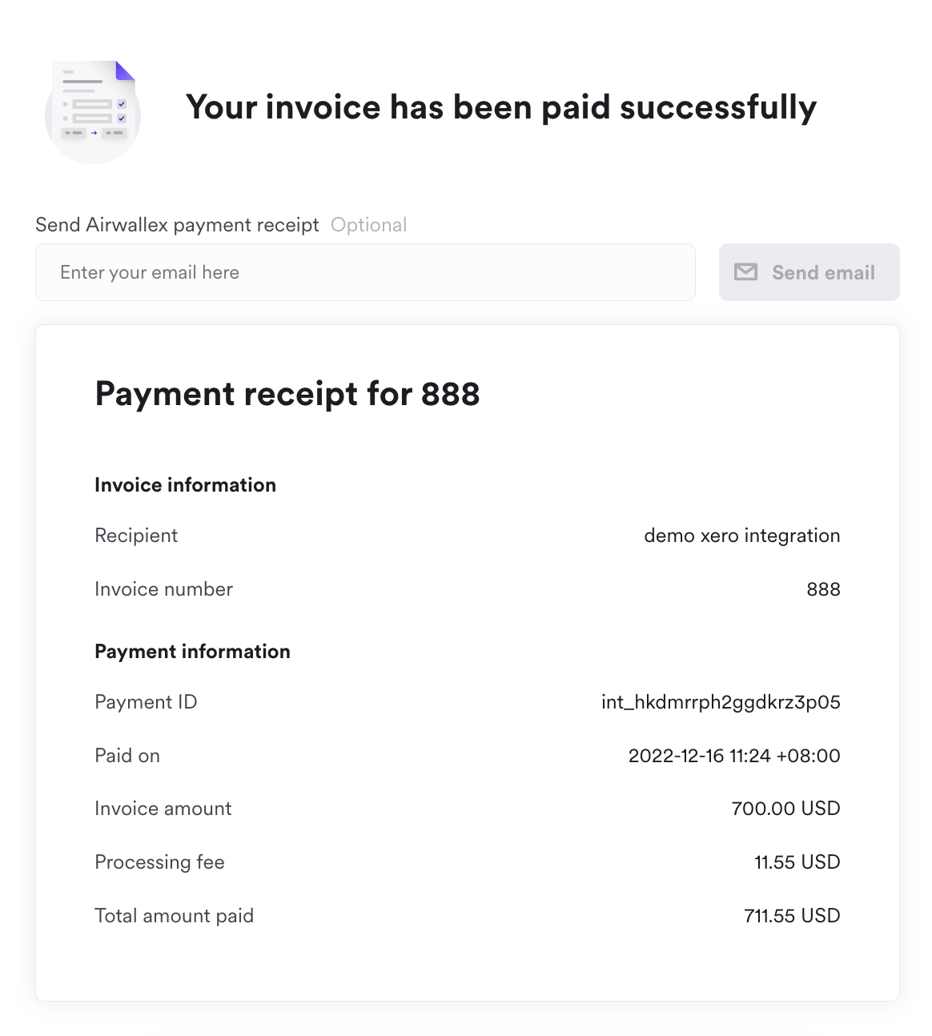Click the 'Processing fee' row label
The width and height of the screenshot is (932, 1036).
point(159,862)
